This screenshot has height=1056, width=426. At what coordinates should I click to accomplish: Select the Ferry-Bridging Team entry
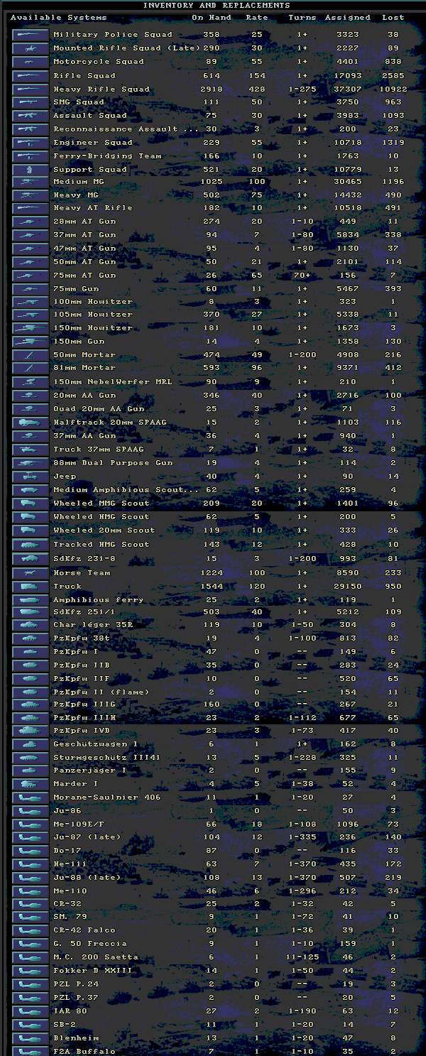(x=107, y=156)
